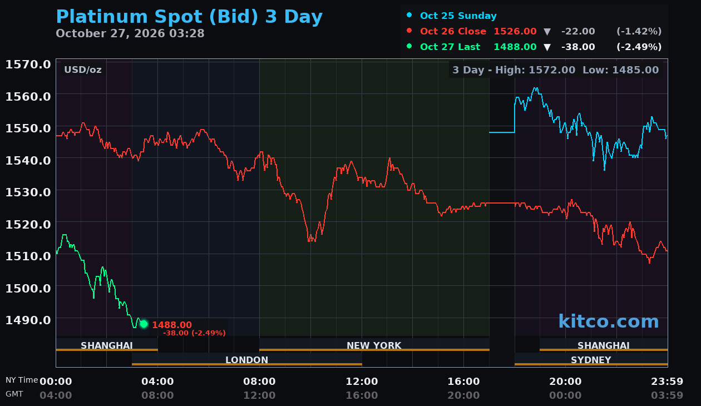Screen dimensions: 701x406
Task: Click the (-1.42%) percent change
Action: [x=639, y=31]
